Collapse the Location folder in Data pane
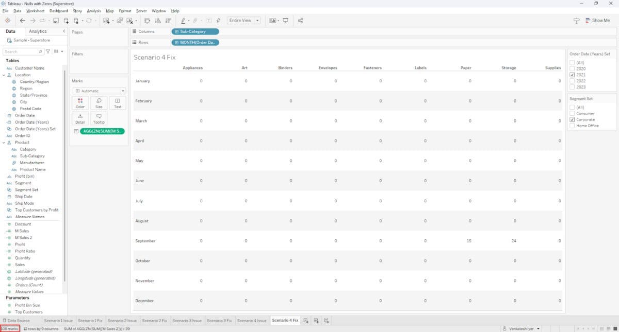Screen dimensions: 619x332 click(x=4, y=75)
